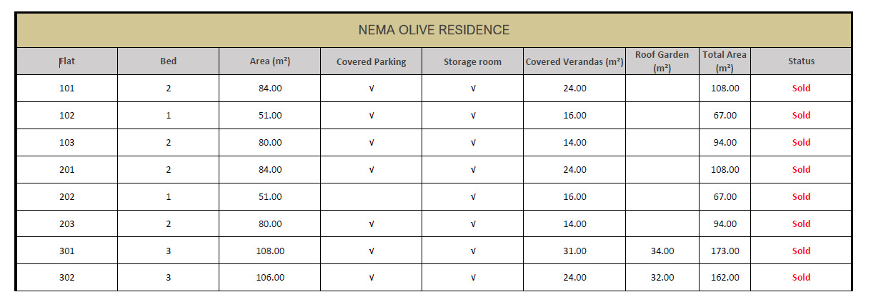Click the storage room checkmark for flat 302
The image size is (881, 307).
pos(472,278)
